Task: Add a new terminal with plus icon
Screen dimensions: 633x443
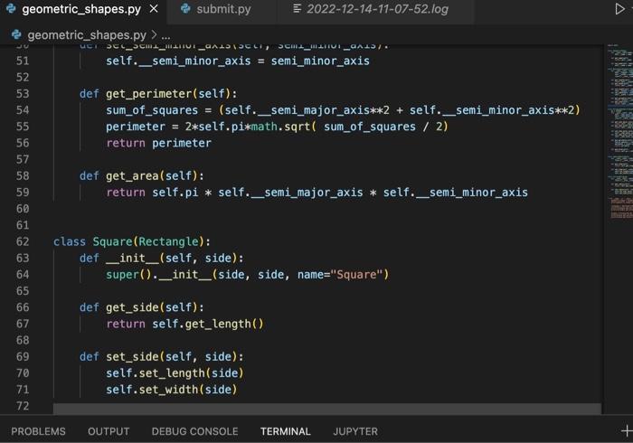Action: 627,431
